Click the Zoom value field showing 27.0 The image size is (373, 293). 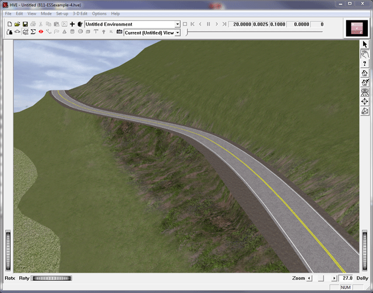click(x=347, y=278)
